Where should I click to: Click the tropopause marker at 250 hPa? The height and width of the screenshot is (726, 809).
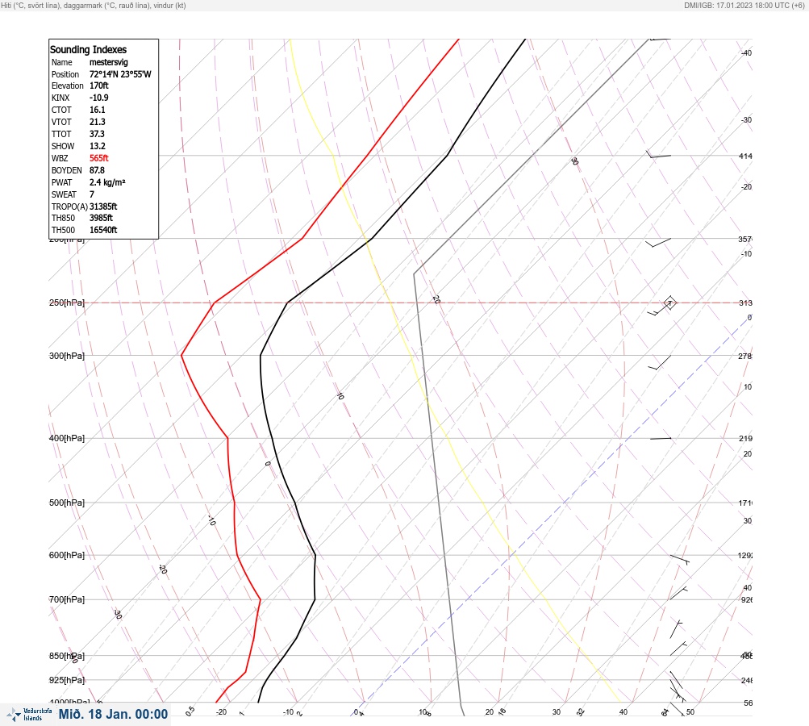669,302
